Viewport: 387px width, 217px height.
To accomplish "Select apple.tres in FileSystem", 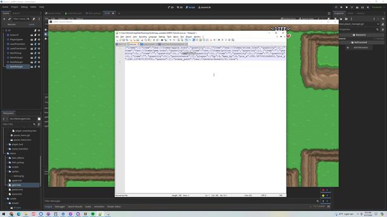I will coord(17,181).
